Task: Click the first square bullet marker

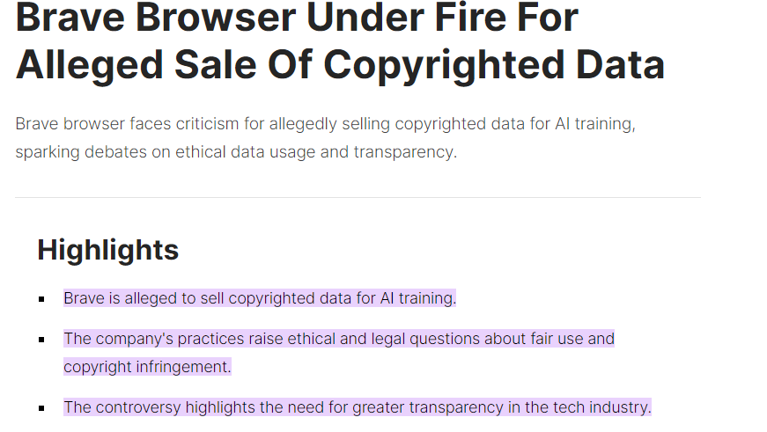Action: pyautogui.click(x=41, y=299)
